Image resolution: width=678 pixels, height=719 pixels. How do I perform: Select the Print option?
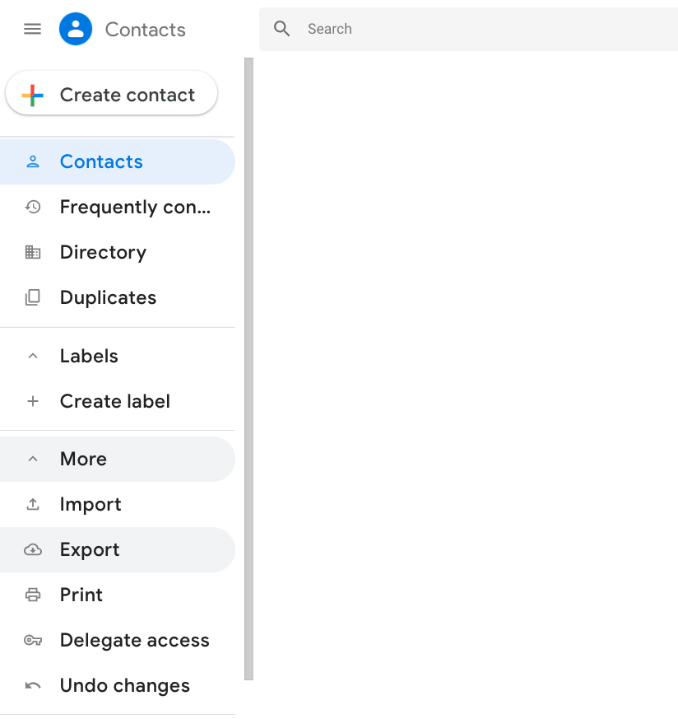[x=118, y=595]
